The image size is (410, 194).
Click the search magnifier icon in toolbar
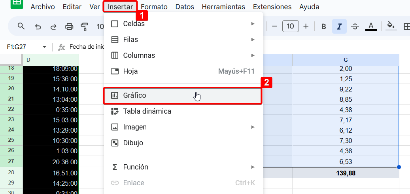click(x=21, y=27)
